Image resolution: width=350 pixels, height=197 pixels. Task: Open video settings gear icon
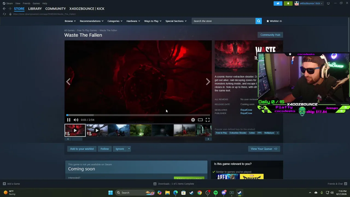[x=193, y=120]
